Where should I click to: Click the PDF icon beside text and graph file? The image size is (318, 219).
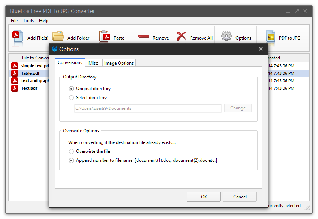click(x=15, y=81)
